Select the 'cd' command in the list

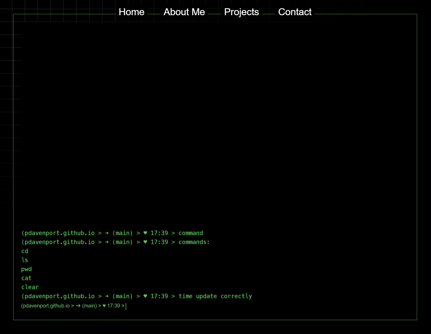click(25, 251)
